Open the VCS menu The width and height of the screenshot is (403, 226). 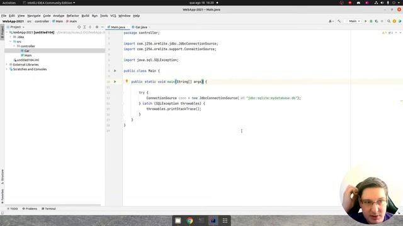point(113,16)
